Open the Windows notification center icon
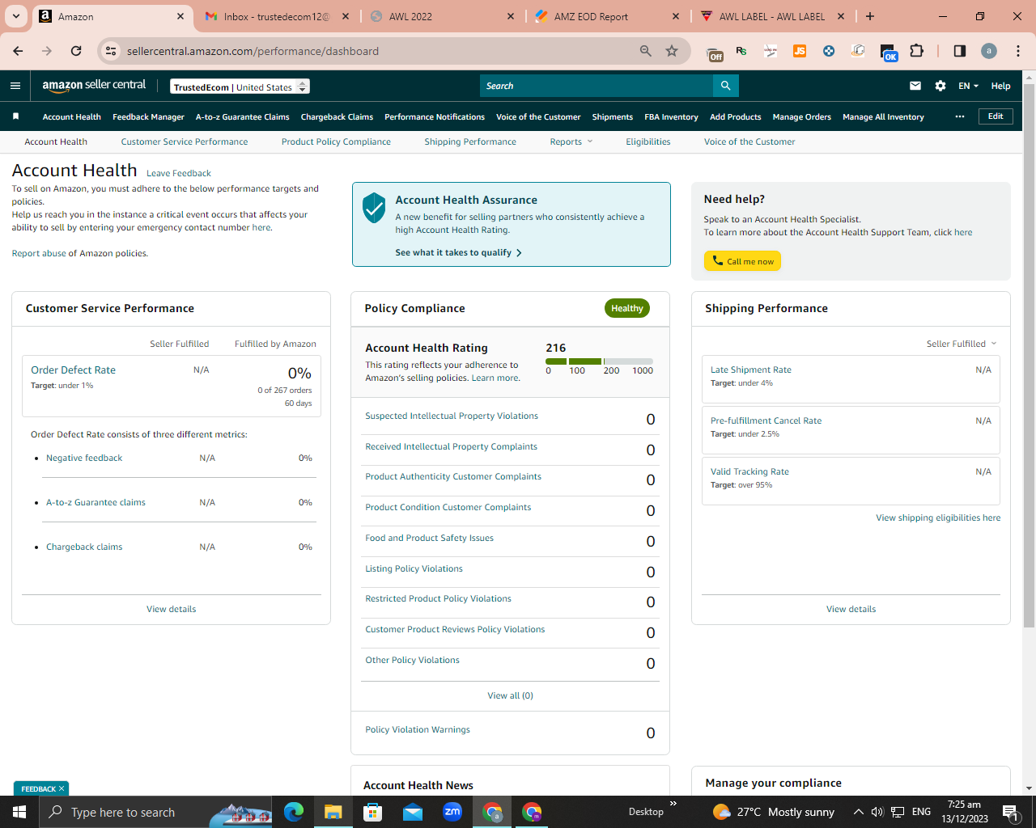The image size is (1036, 828). pos(1010,812)
